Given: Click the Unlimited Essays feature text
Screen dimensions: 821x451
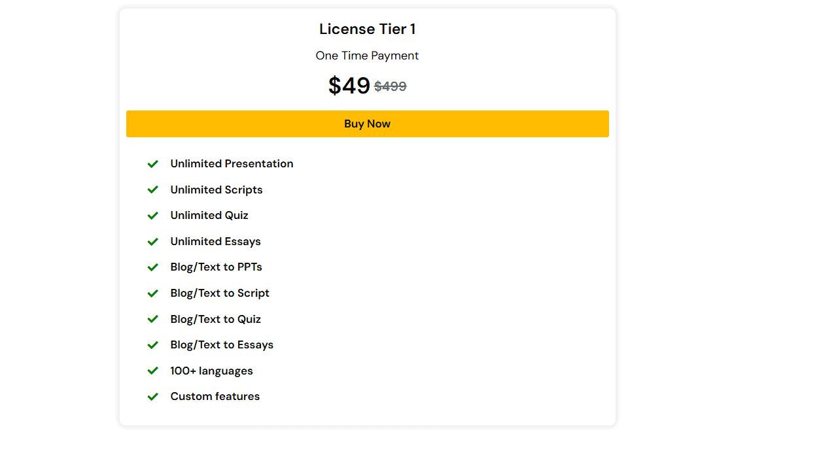Looking at the screenshot, I should [x=215, y=242].
